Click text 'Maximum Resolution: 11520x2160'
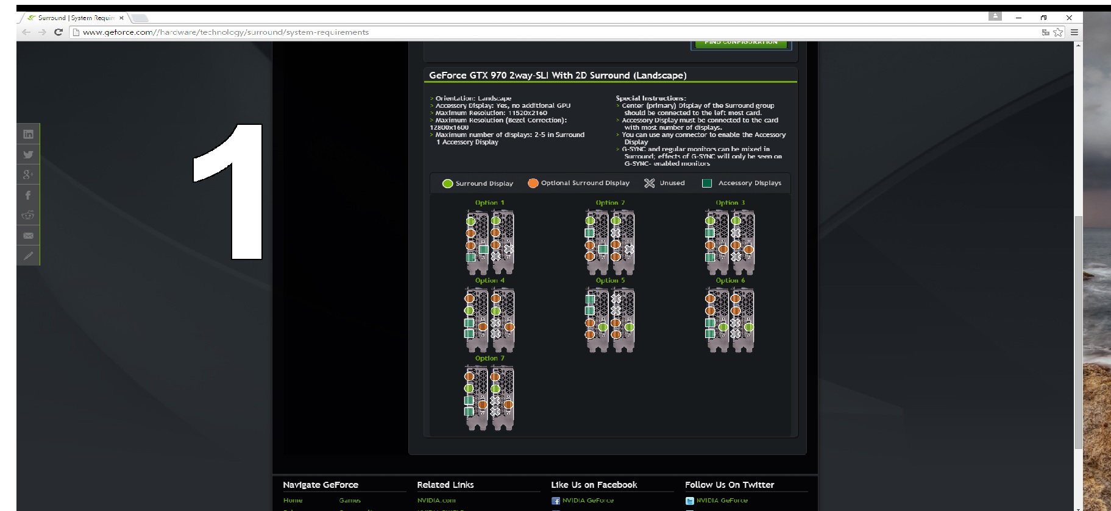The image size is (1111, 511). point(491,113)
